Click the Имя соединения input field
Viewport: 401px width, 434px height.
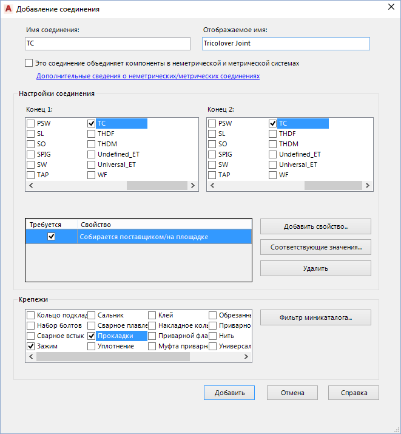[107, 44]
